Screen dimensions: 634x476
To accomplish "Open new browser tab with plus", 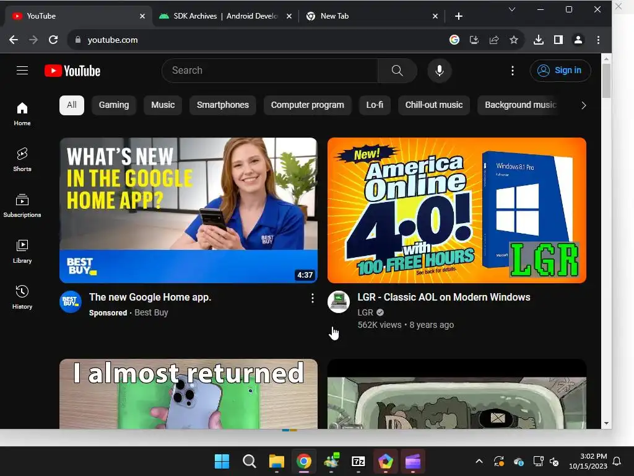I will (459, 16).
